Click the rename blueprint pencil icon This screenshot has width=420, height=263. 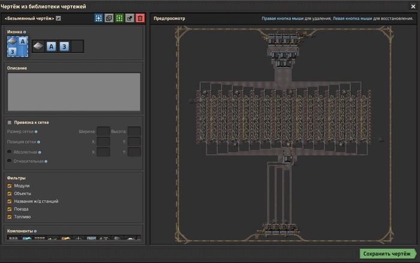pos(58,19)
